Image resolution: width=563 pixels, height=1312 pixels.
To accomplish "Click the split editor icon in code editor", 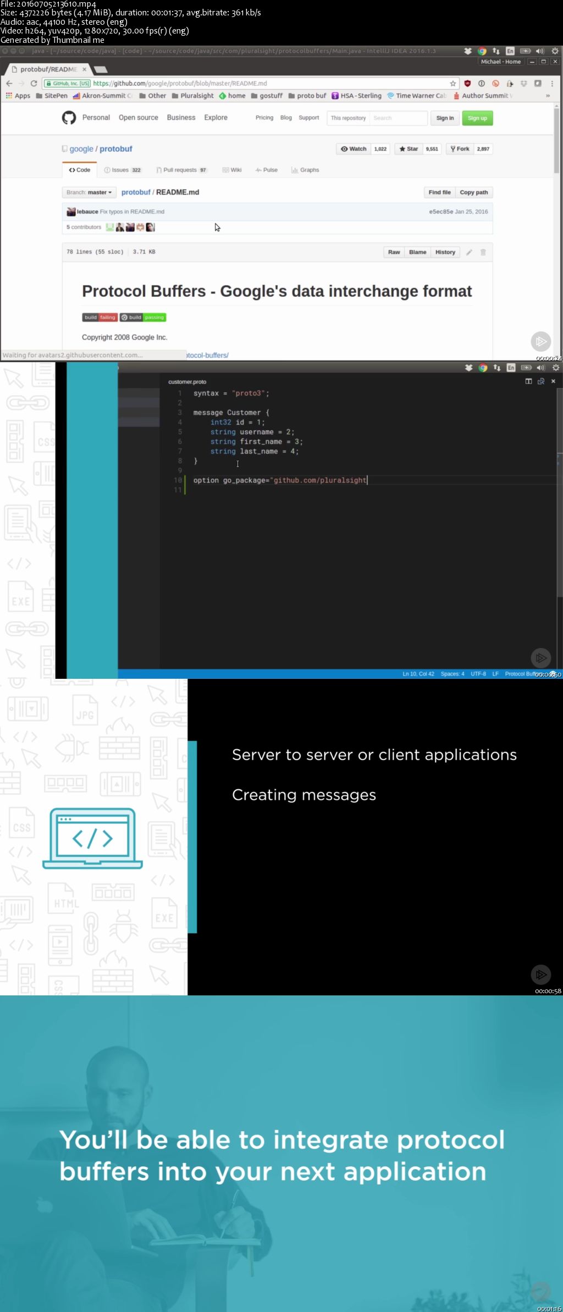I will (528, 381).
